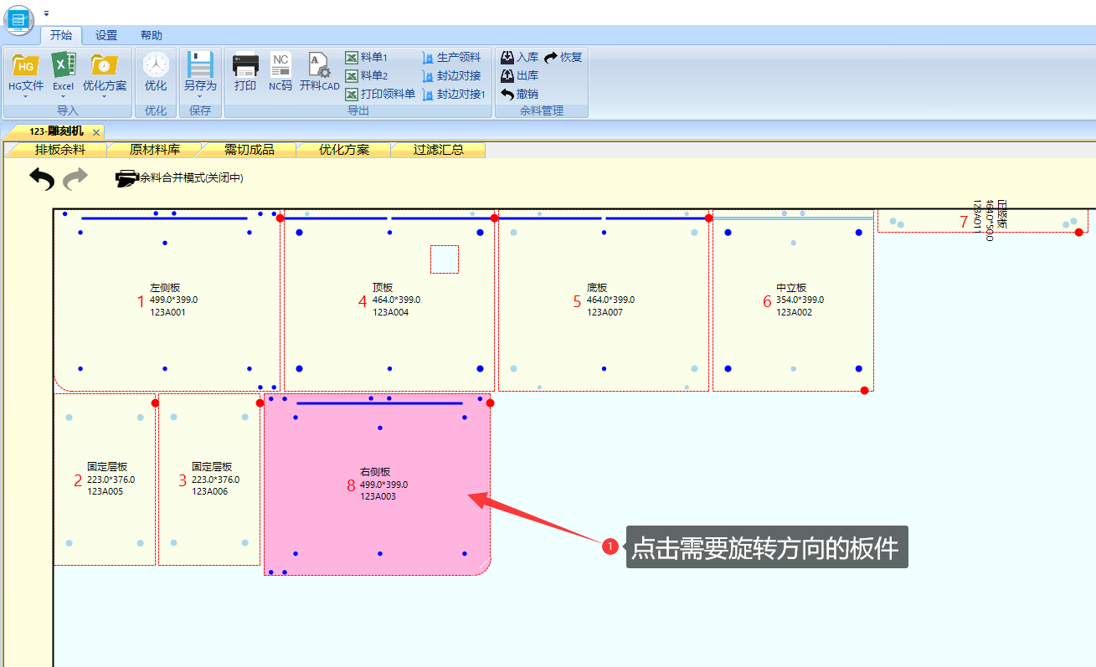Click the undo arrow above layout

coord(42,178)
